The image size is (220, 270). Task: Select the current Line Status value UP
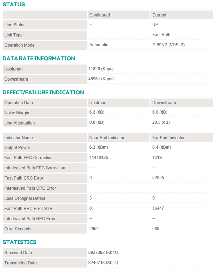(x=155, y=25)
